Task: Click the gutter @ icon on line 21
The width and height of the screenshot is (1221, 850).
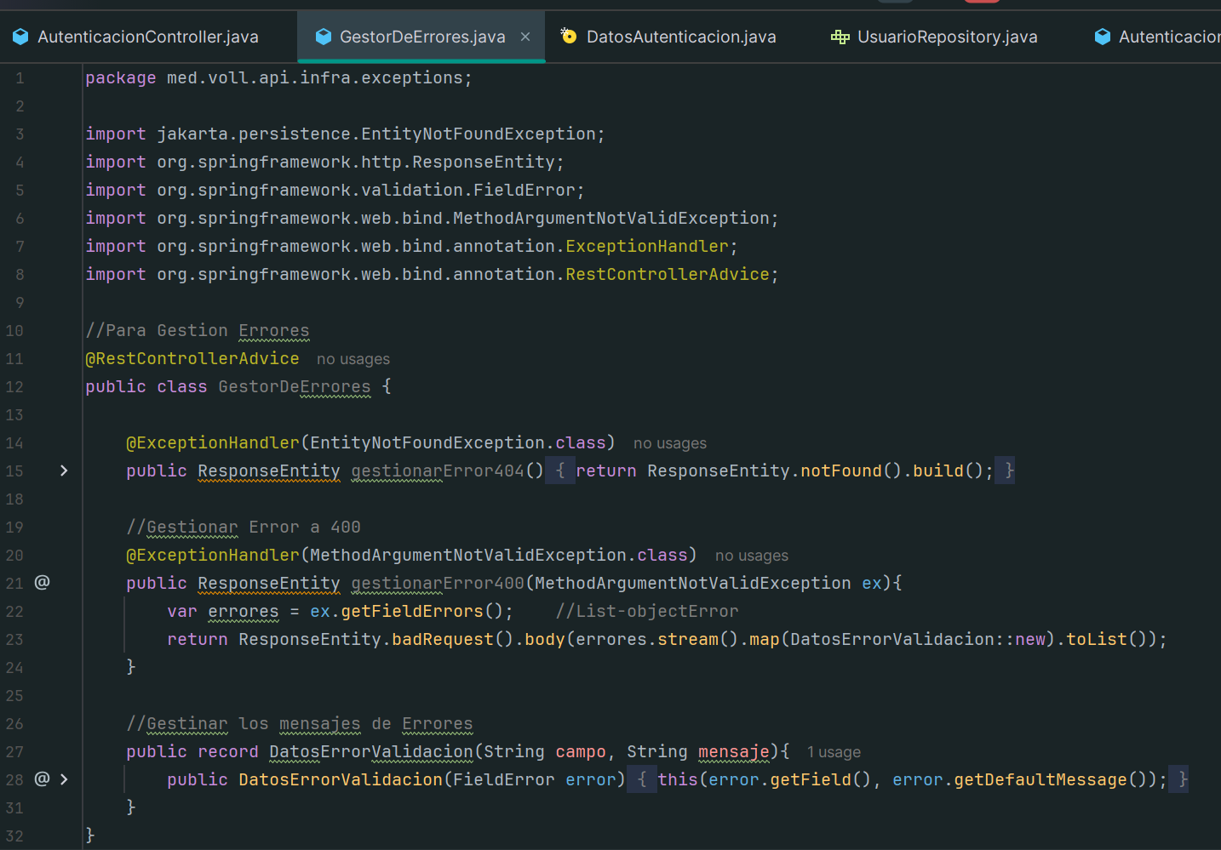Action: [x=42, y=583]
